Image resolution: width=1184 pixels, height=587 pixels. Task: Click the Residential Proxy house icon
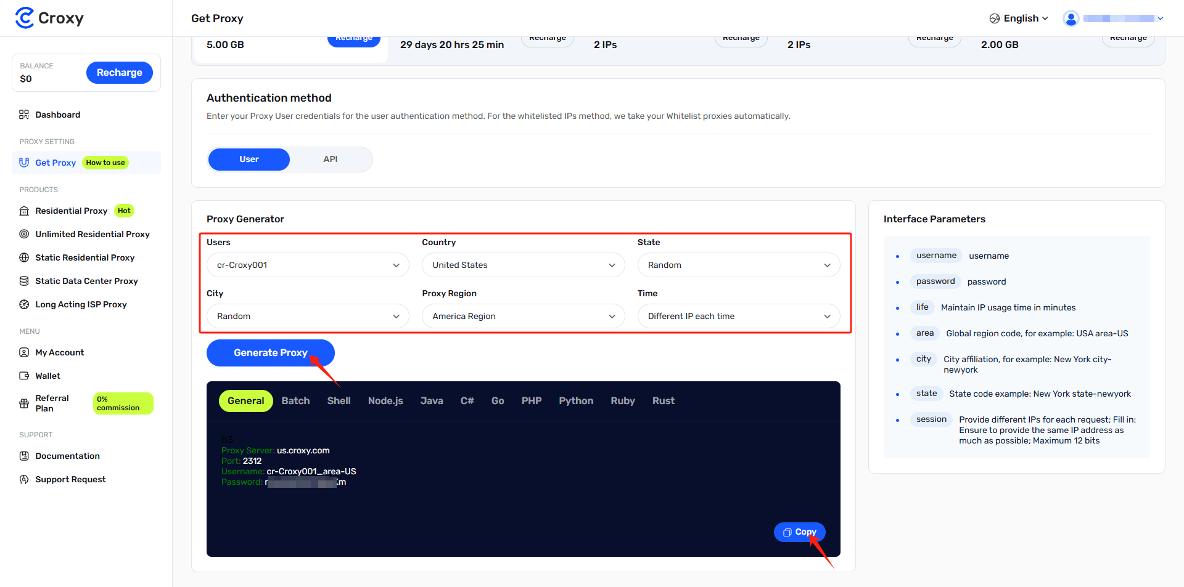[x=24, y=211]
